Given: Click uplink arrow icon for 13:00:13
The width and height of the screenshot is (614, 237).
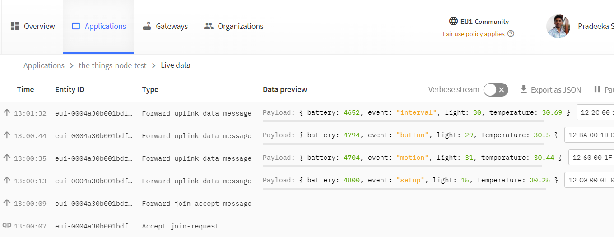Looking at the screenshot, I should [x=7, y=180].
